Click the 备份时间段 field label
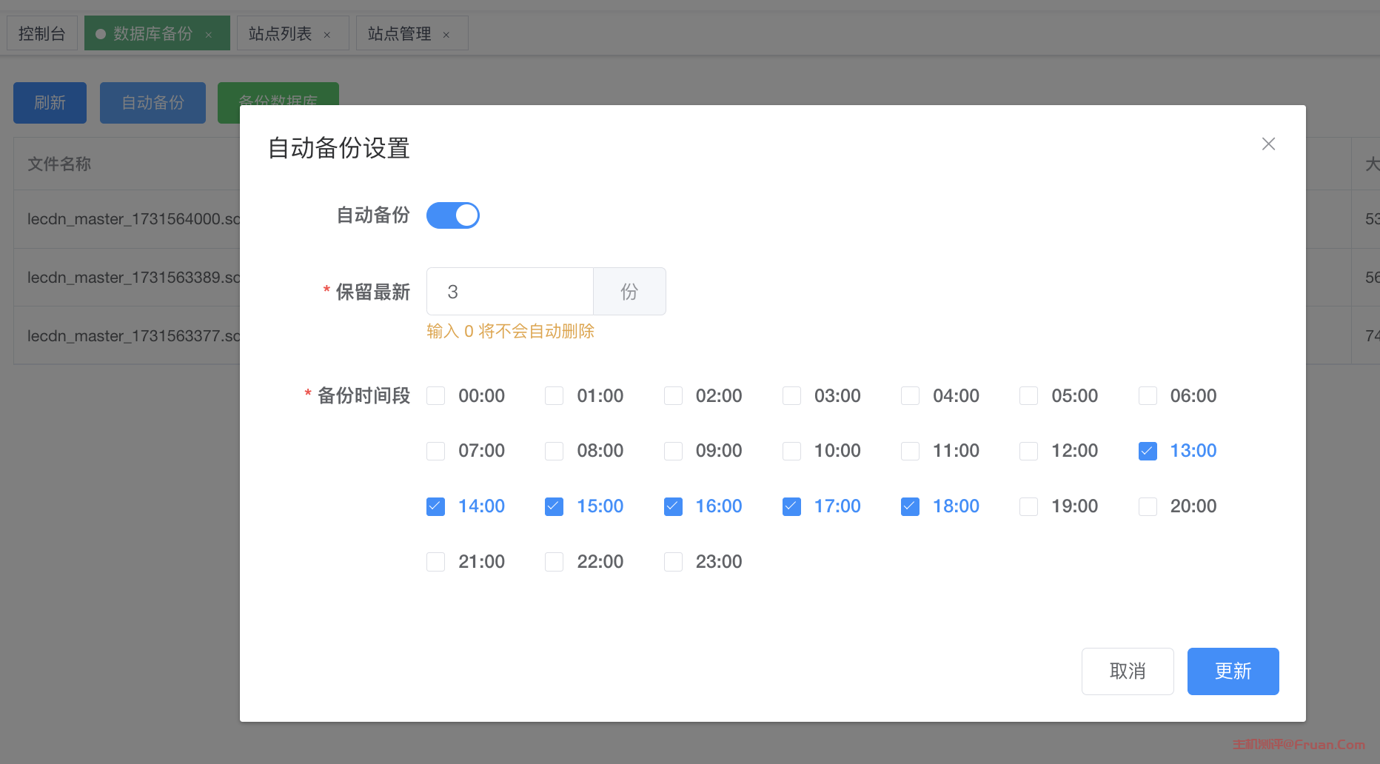Viewport: 1380px width, 764px height. tap(364, 396)
